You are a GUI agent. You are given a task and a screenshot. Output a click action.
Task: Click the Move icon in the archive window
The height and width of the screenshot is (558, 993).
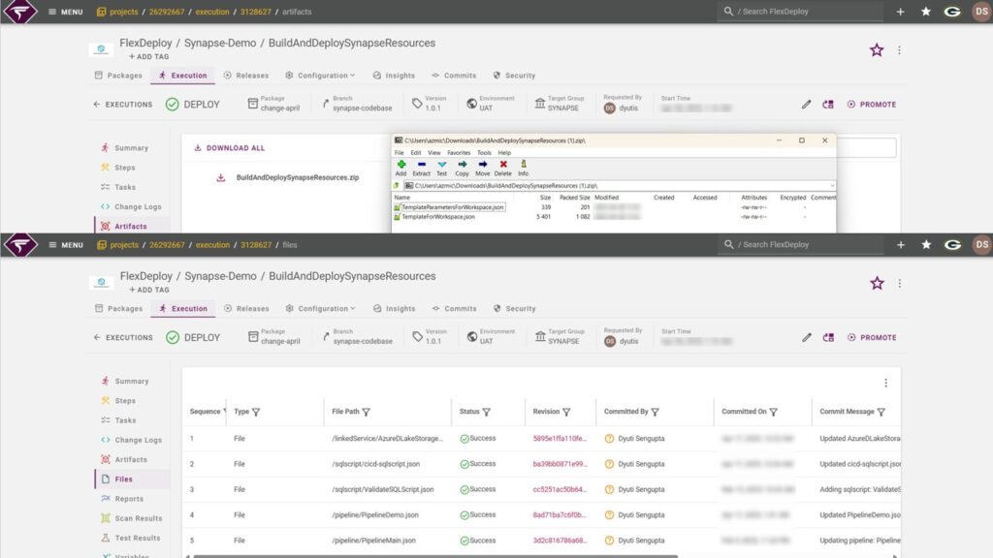[x=483, y=165]
